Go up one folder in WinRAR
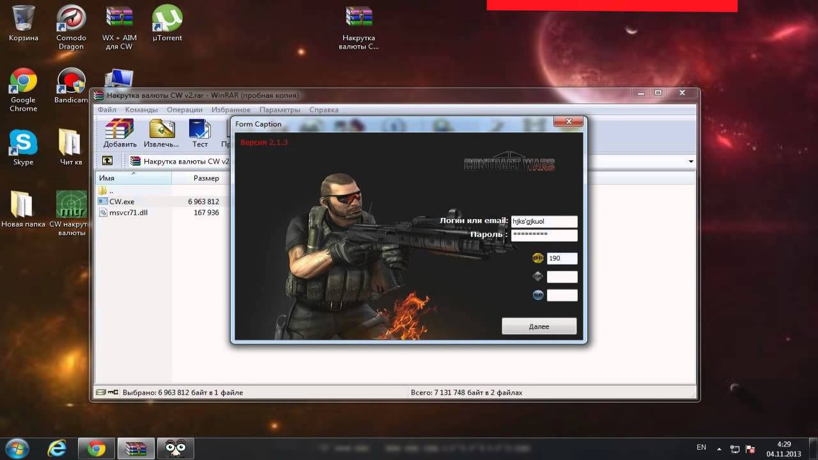This screenshot has width=818, height=460. [x=107, y=161]
